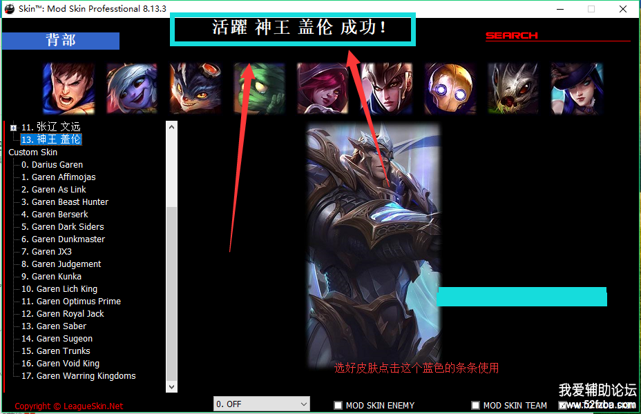Select the Quinn champion portrait
Viewport: 641px width, 414px height.
pos(386,88)
